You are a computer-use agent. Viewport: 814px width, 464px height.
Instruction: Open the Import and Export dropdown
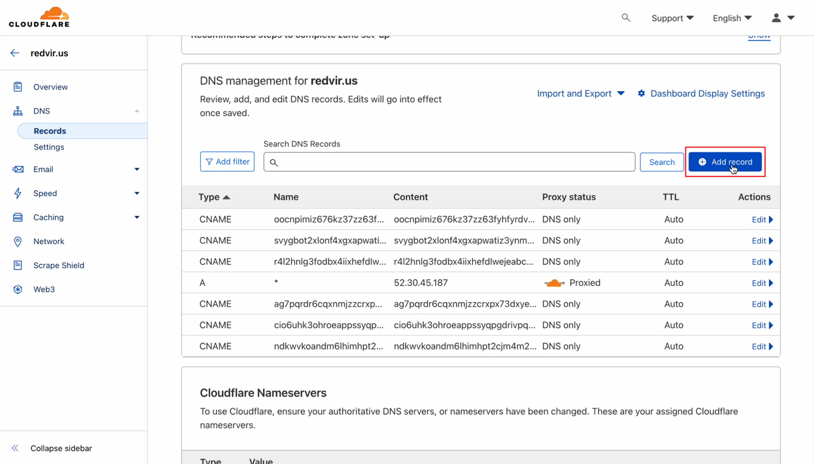[x=581, y=93]
